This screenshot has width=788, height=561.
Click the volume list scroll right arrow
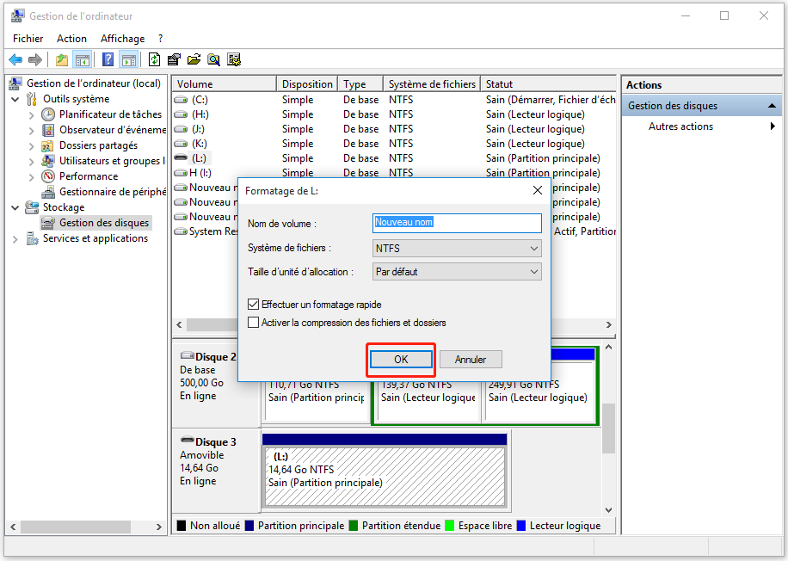tap(608, 324)
